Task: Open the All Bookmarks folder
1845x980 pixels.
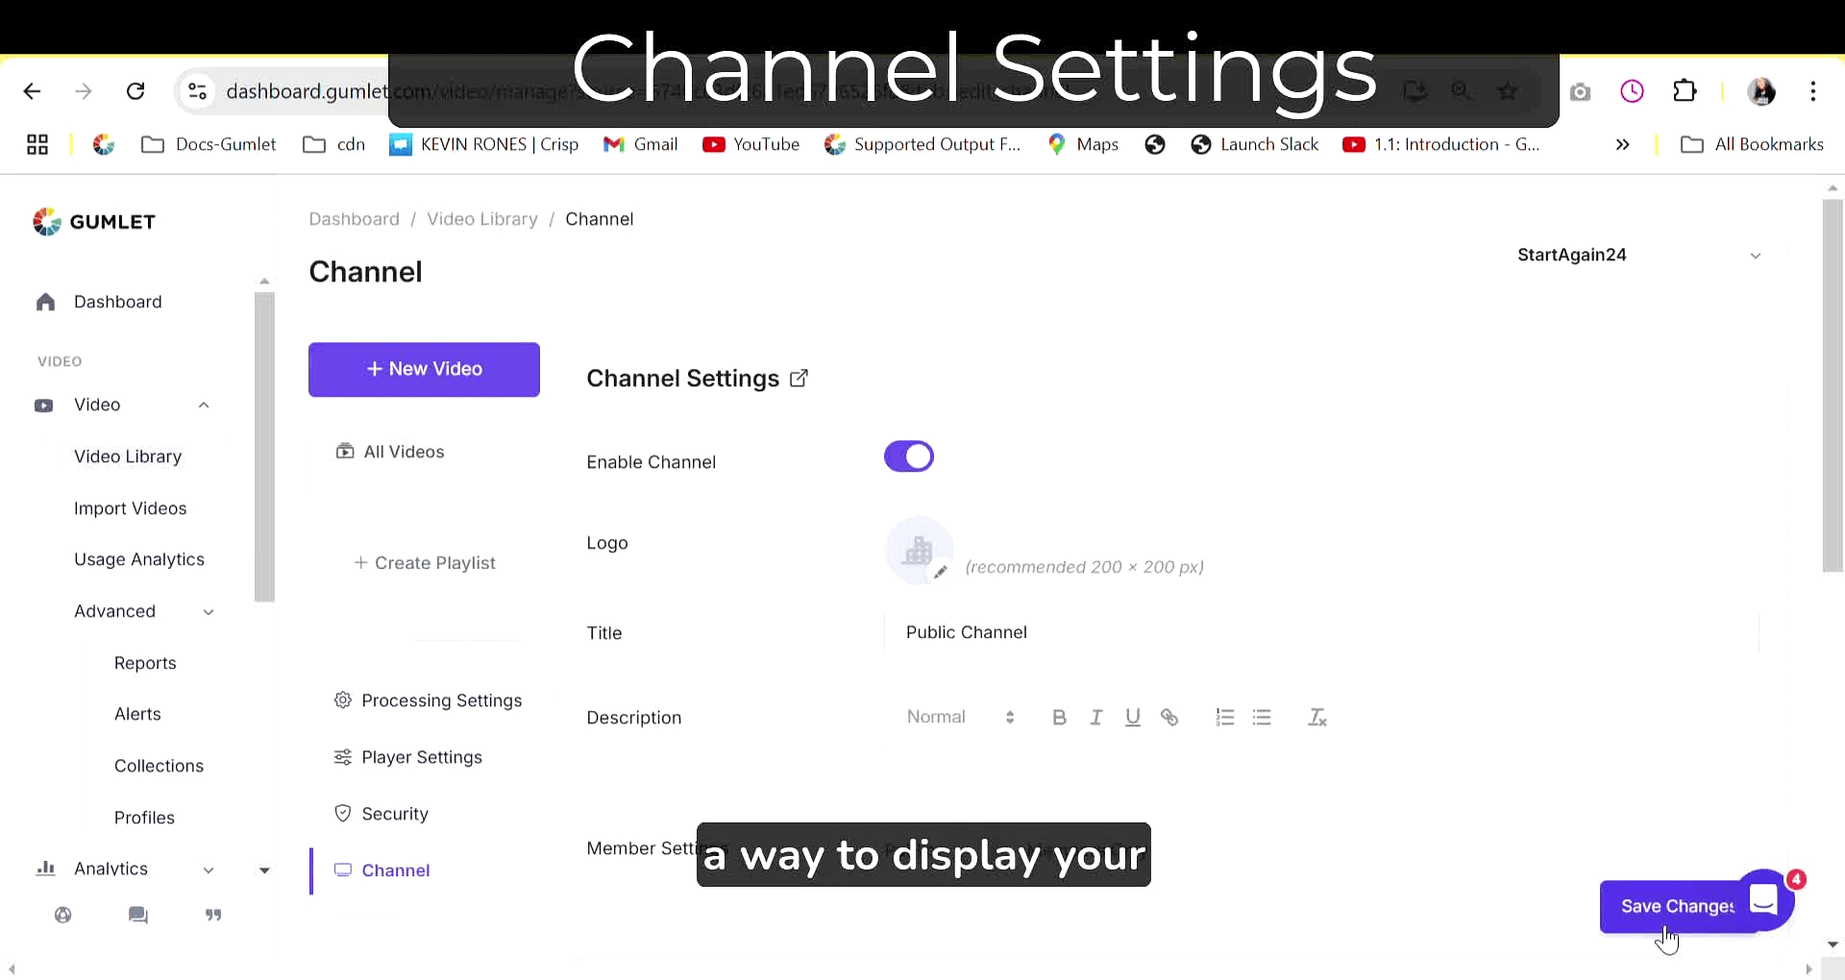Action: 1752,144
